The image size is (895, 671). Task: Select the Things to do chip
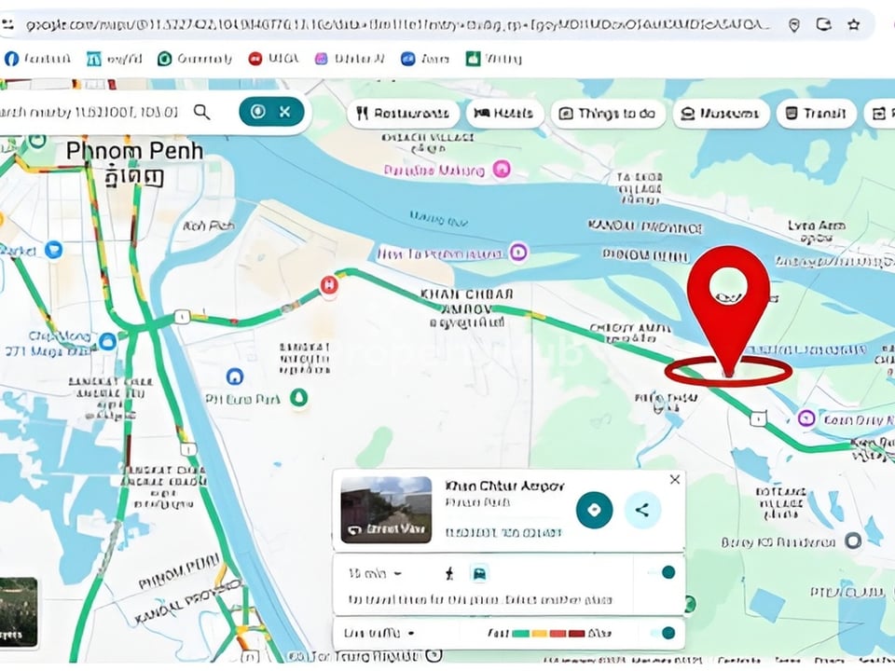[608, 113]
